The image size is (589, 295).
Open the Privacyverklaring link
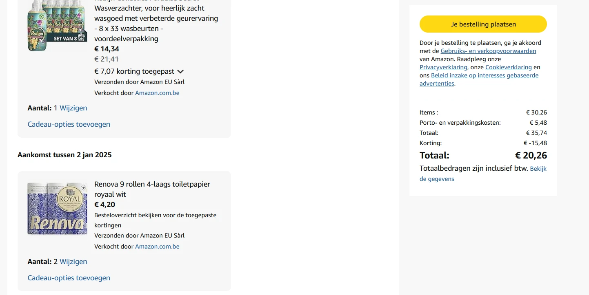(x=443, y=67)
